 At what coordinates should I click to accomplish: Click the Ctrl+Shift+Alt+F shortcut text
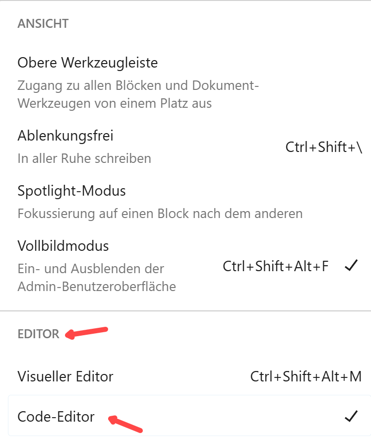point(275,266)
